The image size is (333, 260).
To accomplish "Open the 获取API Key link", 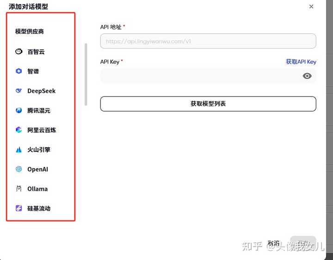I will 301,61.
